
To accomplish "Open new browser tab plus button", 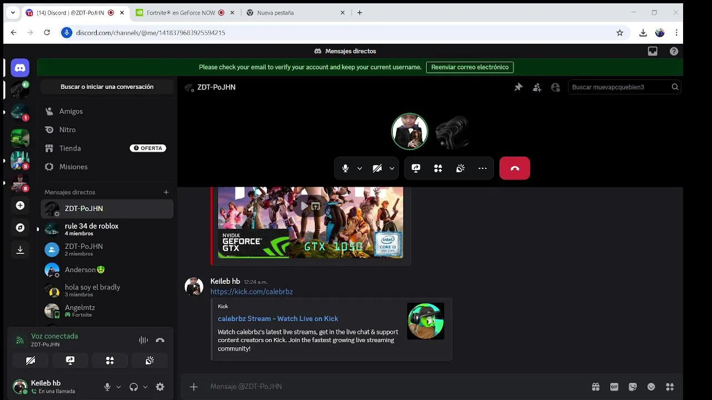I will 359,13.
